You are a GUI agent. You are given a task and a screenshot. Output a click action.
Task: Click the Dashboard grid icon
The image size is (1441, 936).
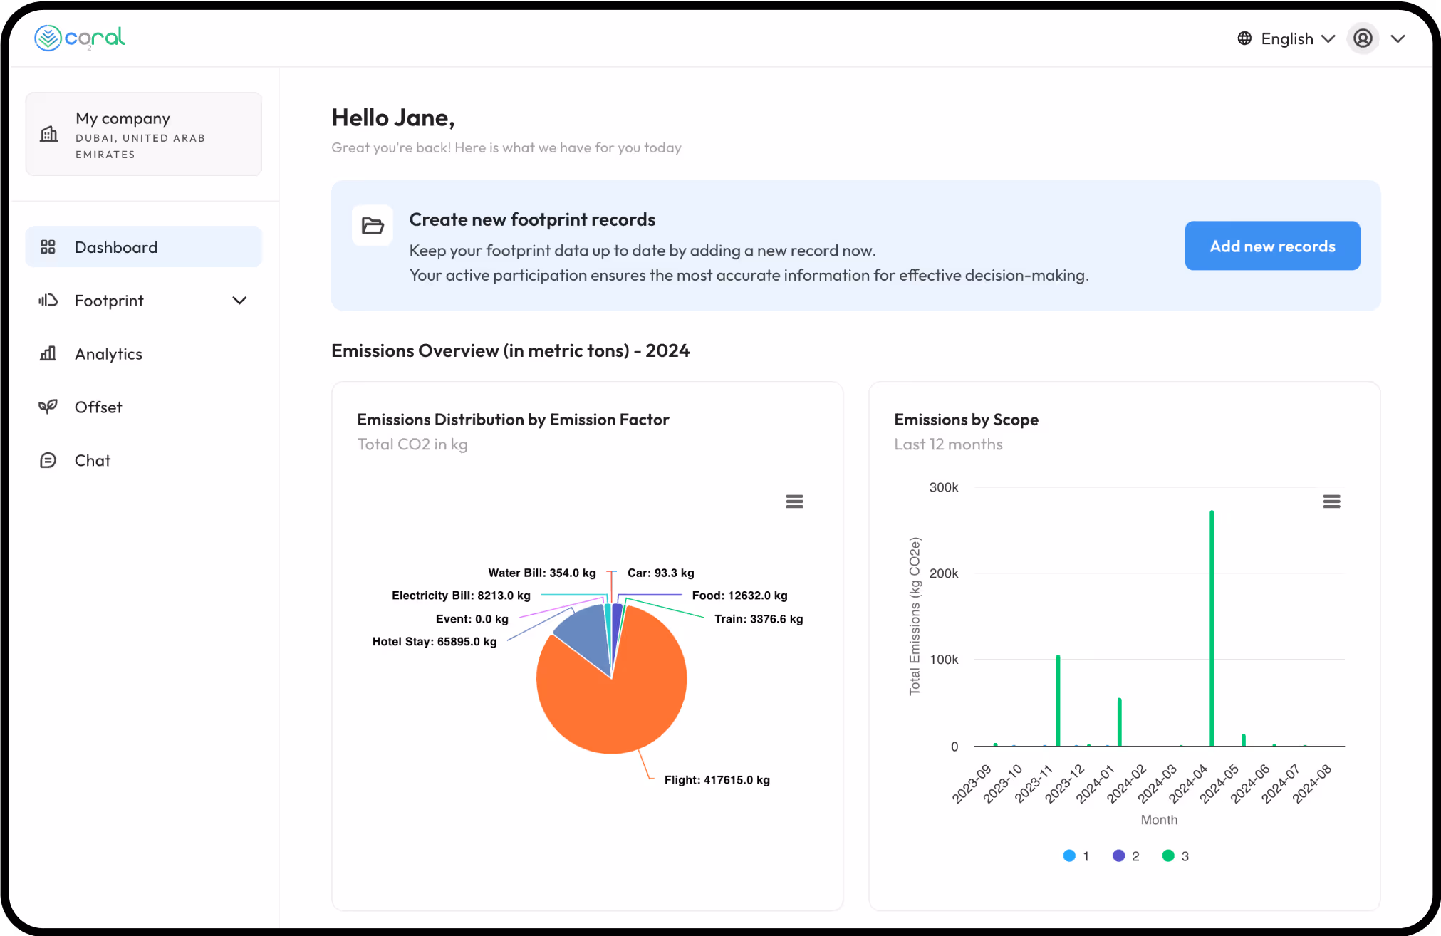(48, 247)
